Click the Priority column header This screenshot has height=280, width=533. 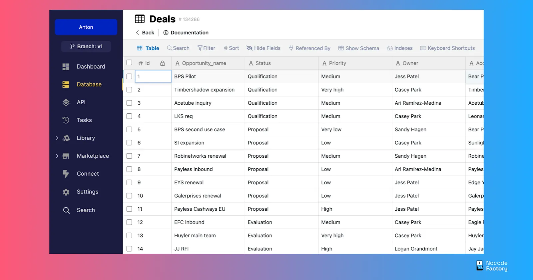pos(355,63)
